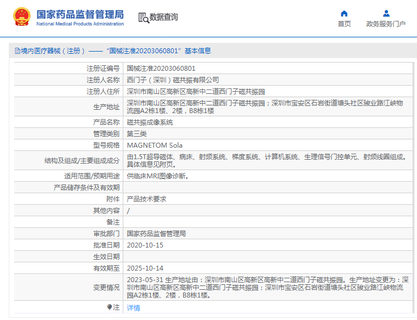Screen dimensions: 417x320
Task: Click the 第三类 category value
Action: tap(136, 134)
